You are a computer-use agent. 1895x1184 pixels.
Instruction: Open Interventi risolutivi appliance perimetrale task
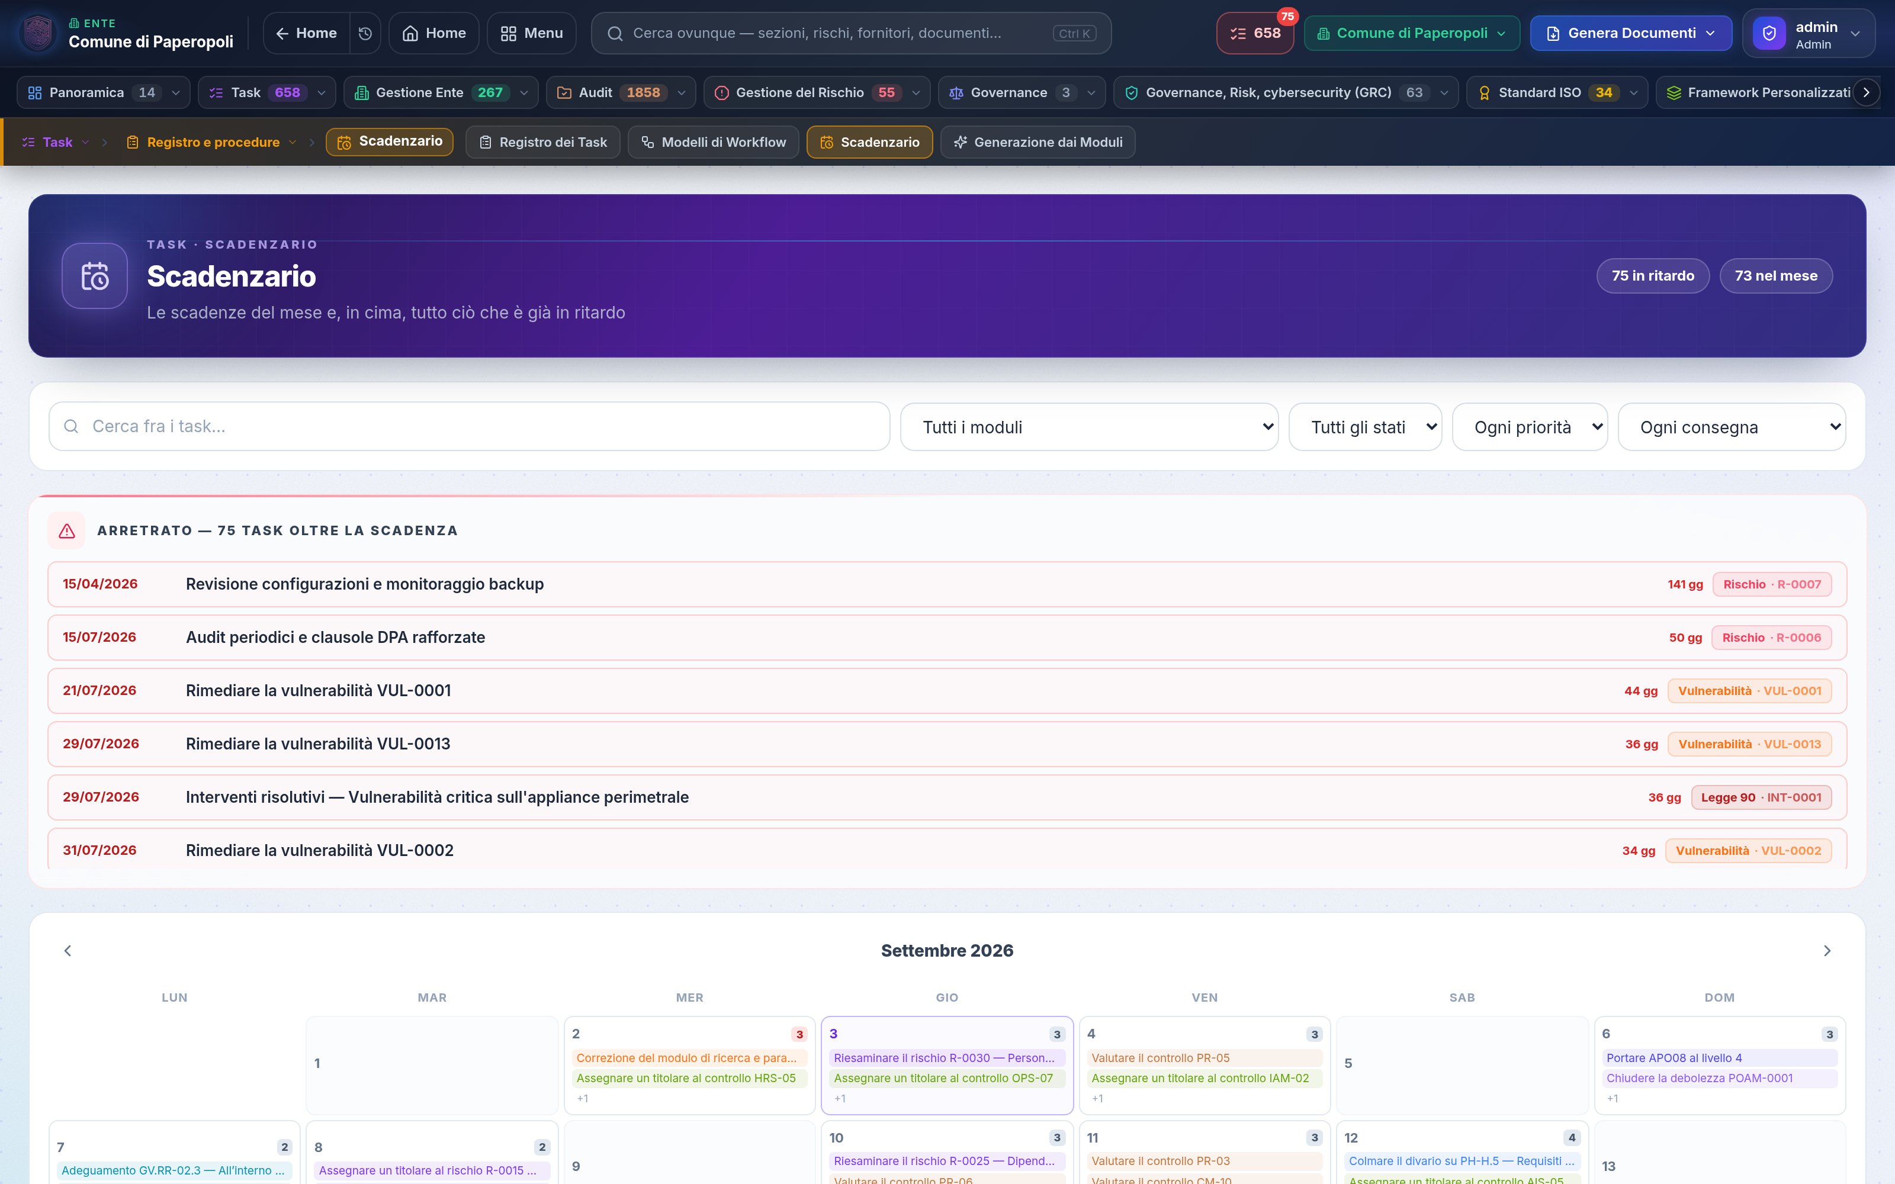click(x=947, y=797)
